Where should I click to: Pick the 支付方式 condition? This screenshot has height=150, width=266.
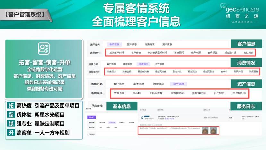pyautogui.click(x=248, y=53)
